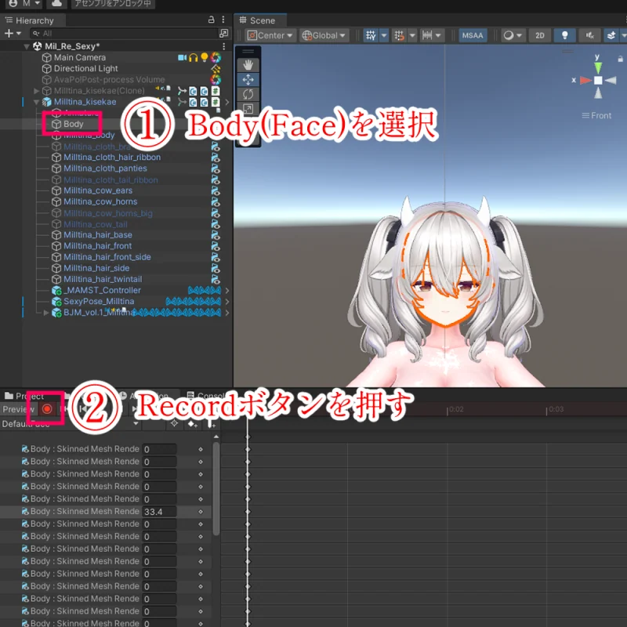The height and width of the screenshot is (627, 627).
Task: Click the keyframe diamond beside 33.4 value
Action: [x=201, y=512]
